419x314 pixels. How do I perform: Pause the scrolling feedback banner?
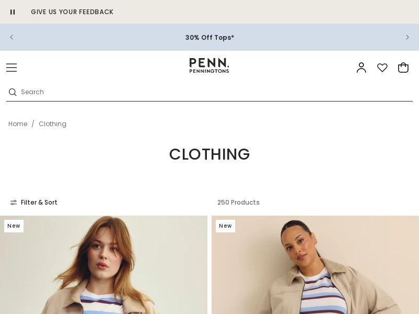(x=13, y=12)
